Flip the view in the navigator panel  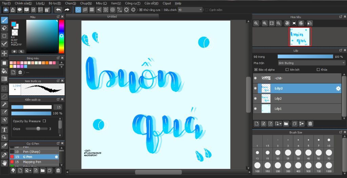tap(310, 23)
